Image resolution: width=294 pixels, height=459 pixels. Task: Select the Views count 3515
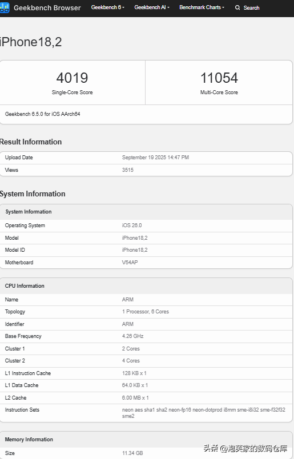click(x=128, y=170)
